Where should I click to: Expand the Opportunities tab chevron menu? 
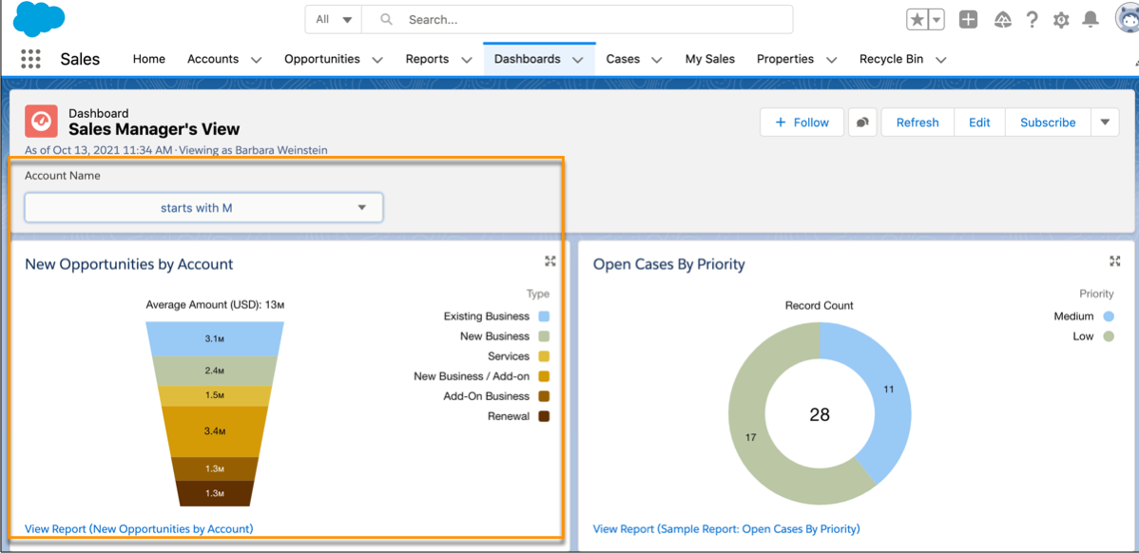pyautogui.click(x=377, y=60)
